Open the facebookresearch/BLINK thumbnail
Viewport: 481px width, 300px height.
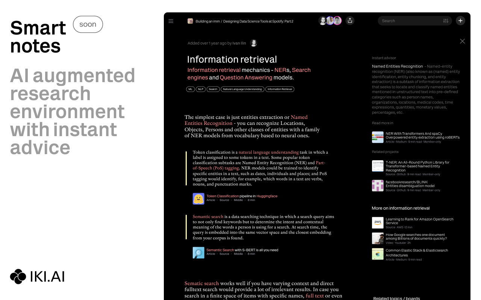tap(378, 186)
